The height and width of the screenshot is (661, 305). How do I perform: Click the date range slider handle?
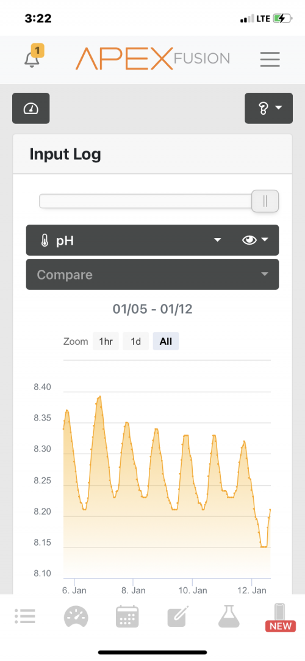click(x=265, y=201)
